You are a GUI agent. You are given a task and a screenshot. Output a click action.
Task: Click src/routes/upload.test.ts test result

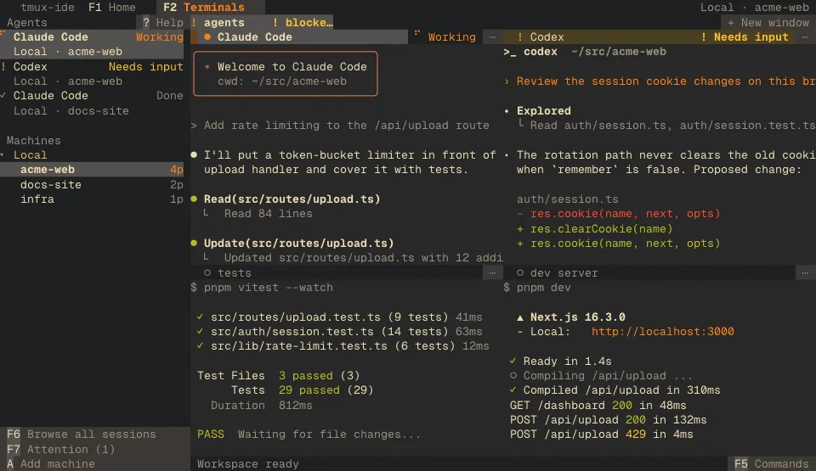(x=340, y=317)
